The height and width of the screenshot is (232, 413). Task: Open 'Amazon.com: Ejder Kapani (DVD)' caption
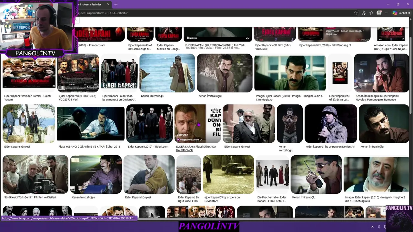pos(390,47)
